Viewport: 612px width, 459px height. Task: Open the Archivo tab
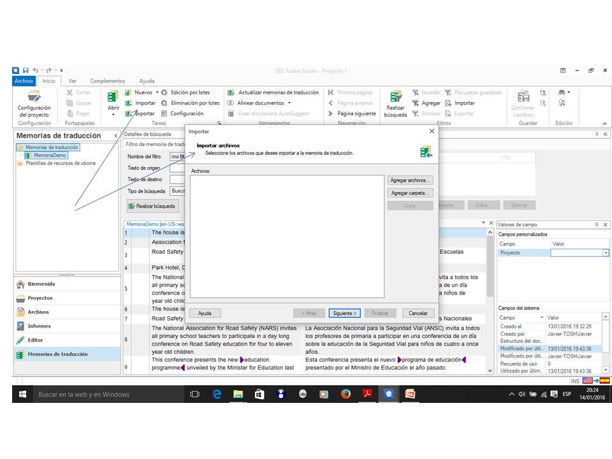coord(24,81)
